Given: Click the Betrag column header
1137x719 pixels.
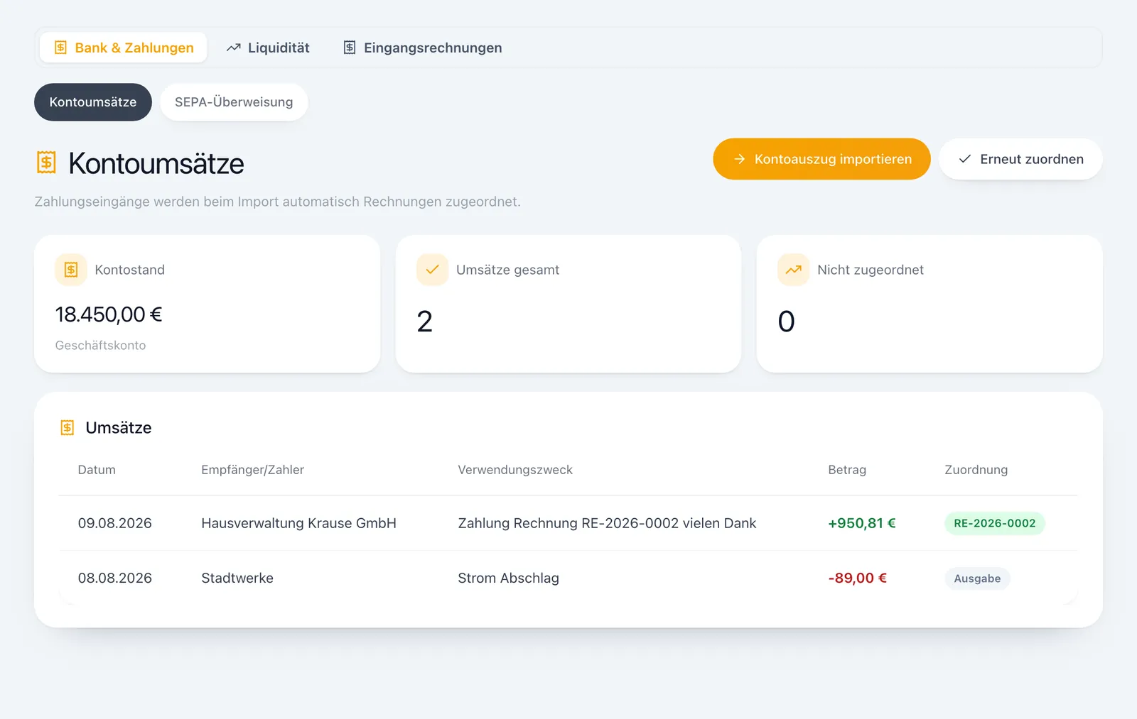Looking at the screenshot, I should (847, 470).
